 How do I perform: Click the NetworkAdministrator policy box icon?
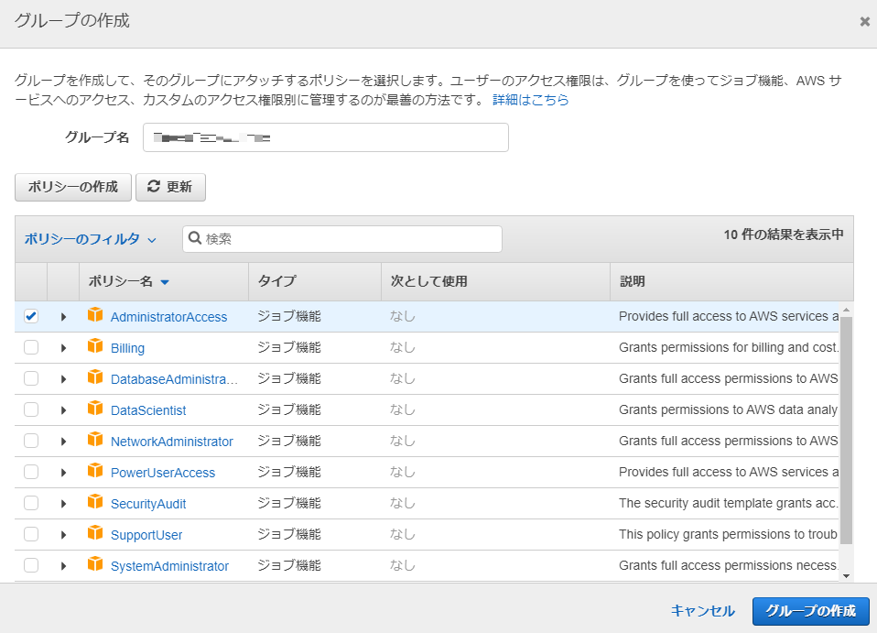click(95, 440)
